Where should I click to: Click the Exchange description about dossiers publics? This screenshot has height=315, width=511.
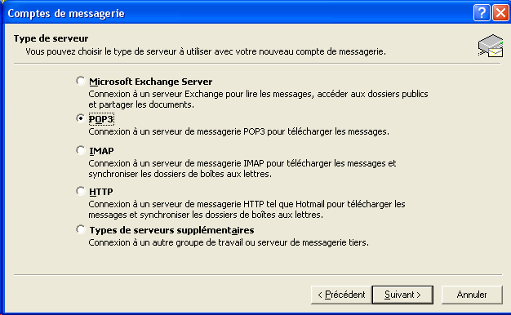[258, 100]
